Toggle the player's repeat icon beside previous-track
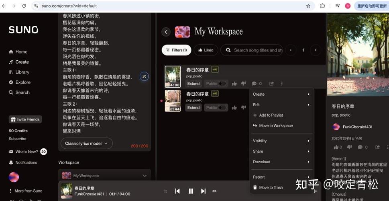Screen dimensions: 389x201 click(x=165, y=191)
